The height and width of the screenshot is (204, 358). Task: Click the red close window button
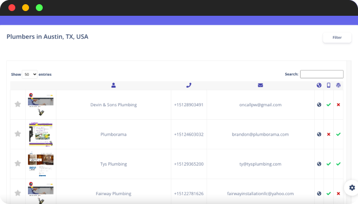12,8
